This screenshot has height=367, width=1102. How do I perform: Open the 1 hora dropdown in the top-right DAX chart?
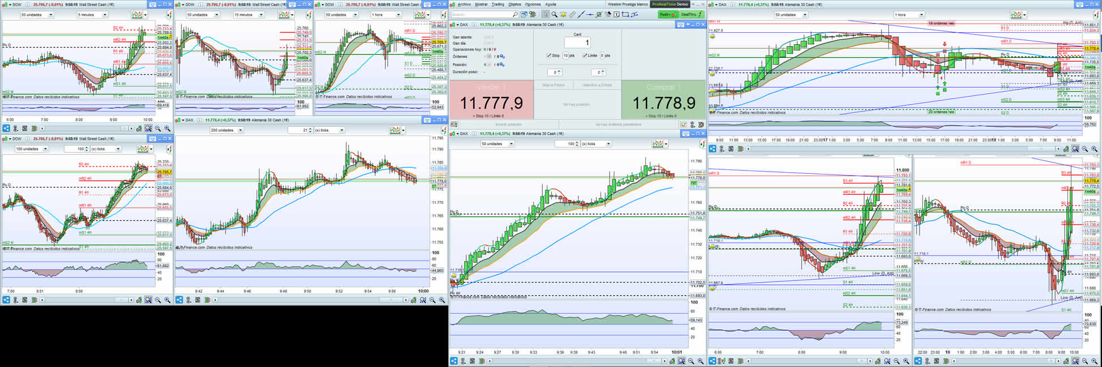click(909, 15)
